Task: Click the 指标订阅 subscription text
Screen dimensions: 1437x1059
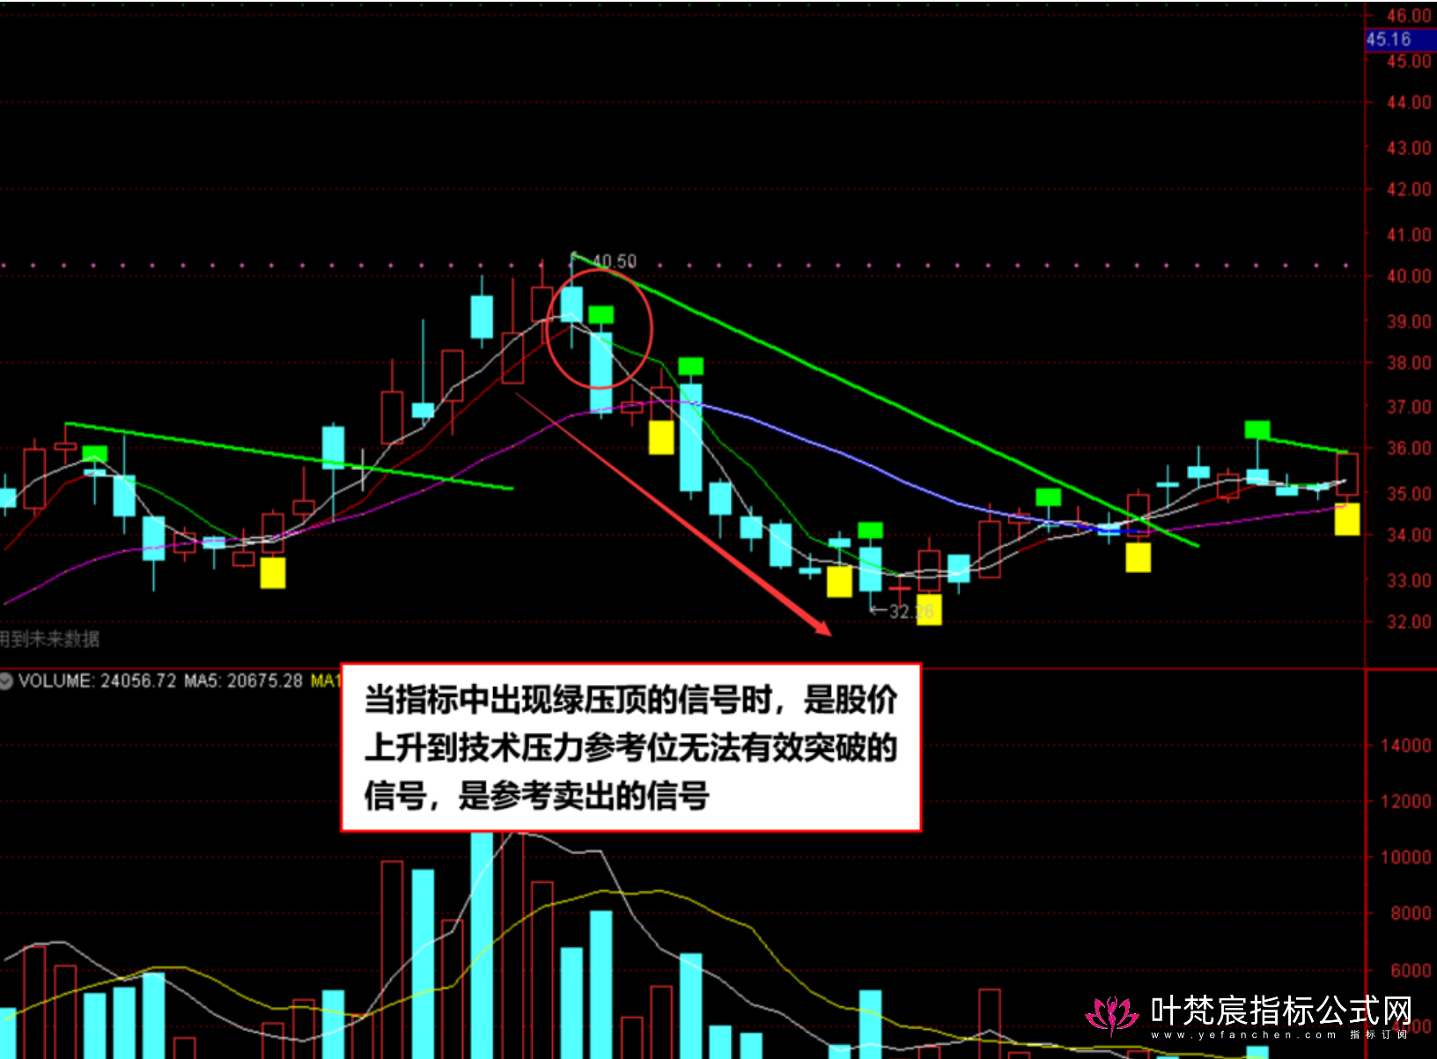Action: point(1380,1035)
